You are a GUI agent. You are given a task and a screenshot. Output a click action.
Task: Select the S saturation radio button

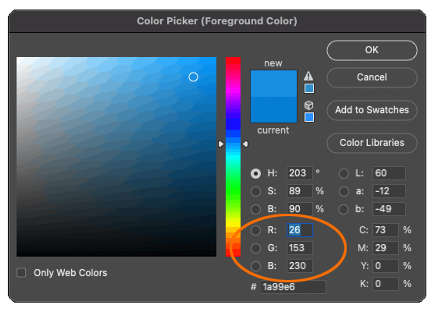click(x=256, y=191)
